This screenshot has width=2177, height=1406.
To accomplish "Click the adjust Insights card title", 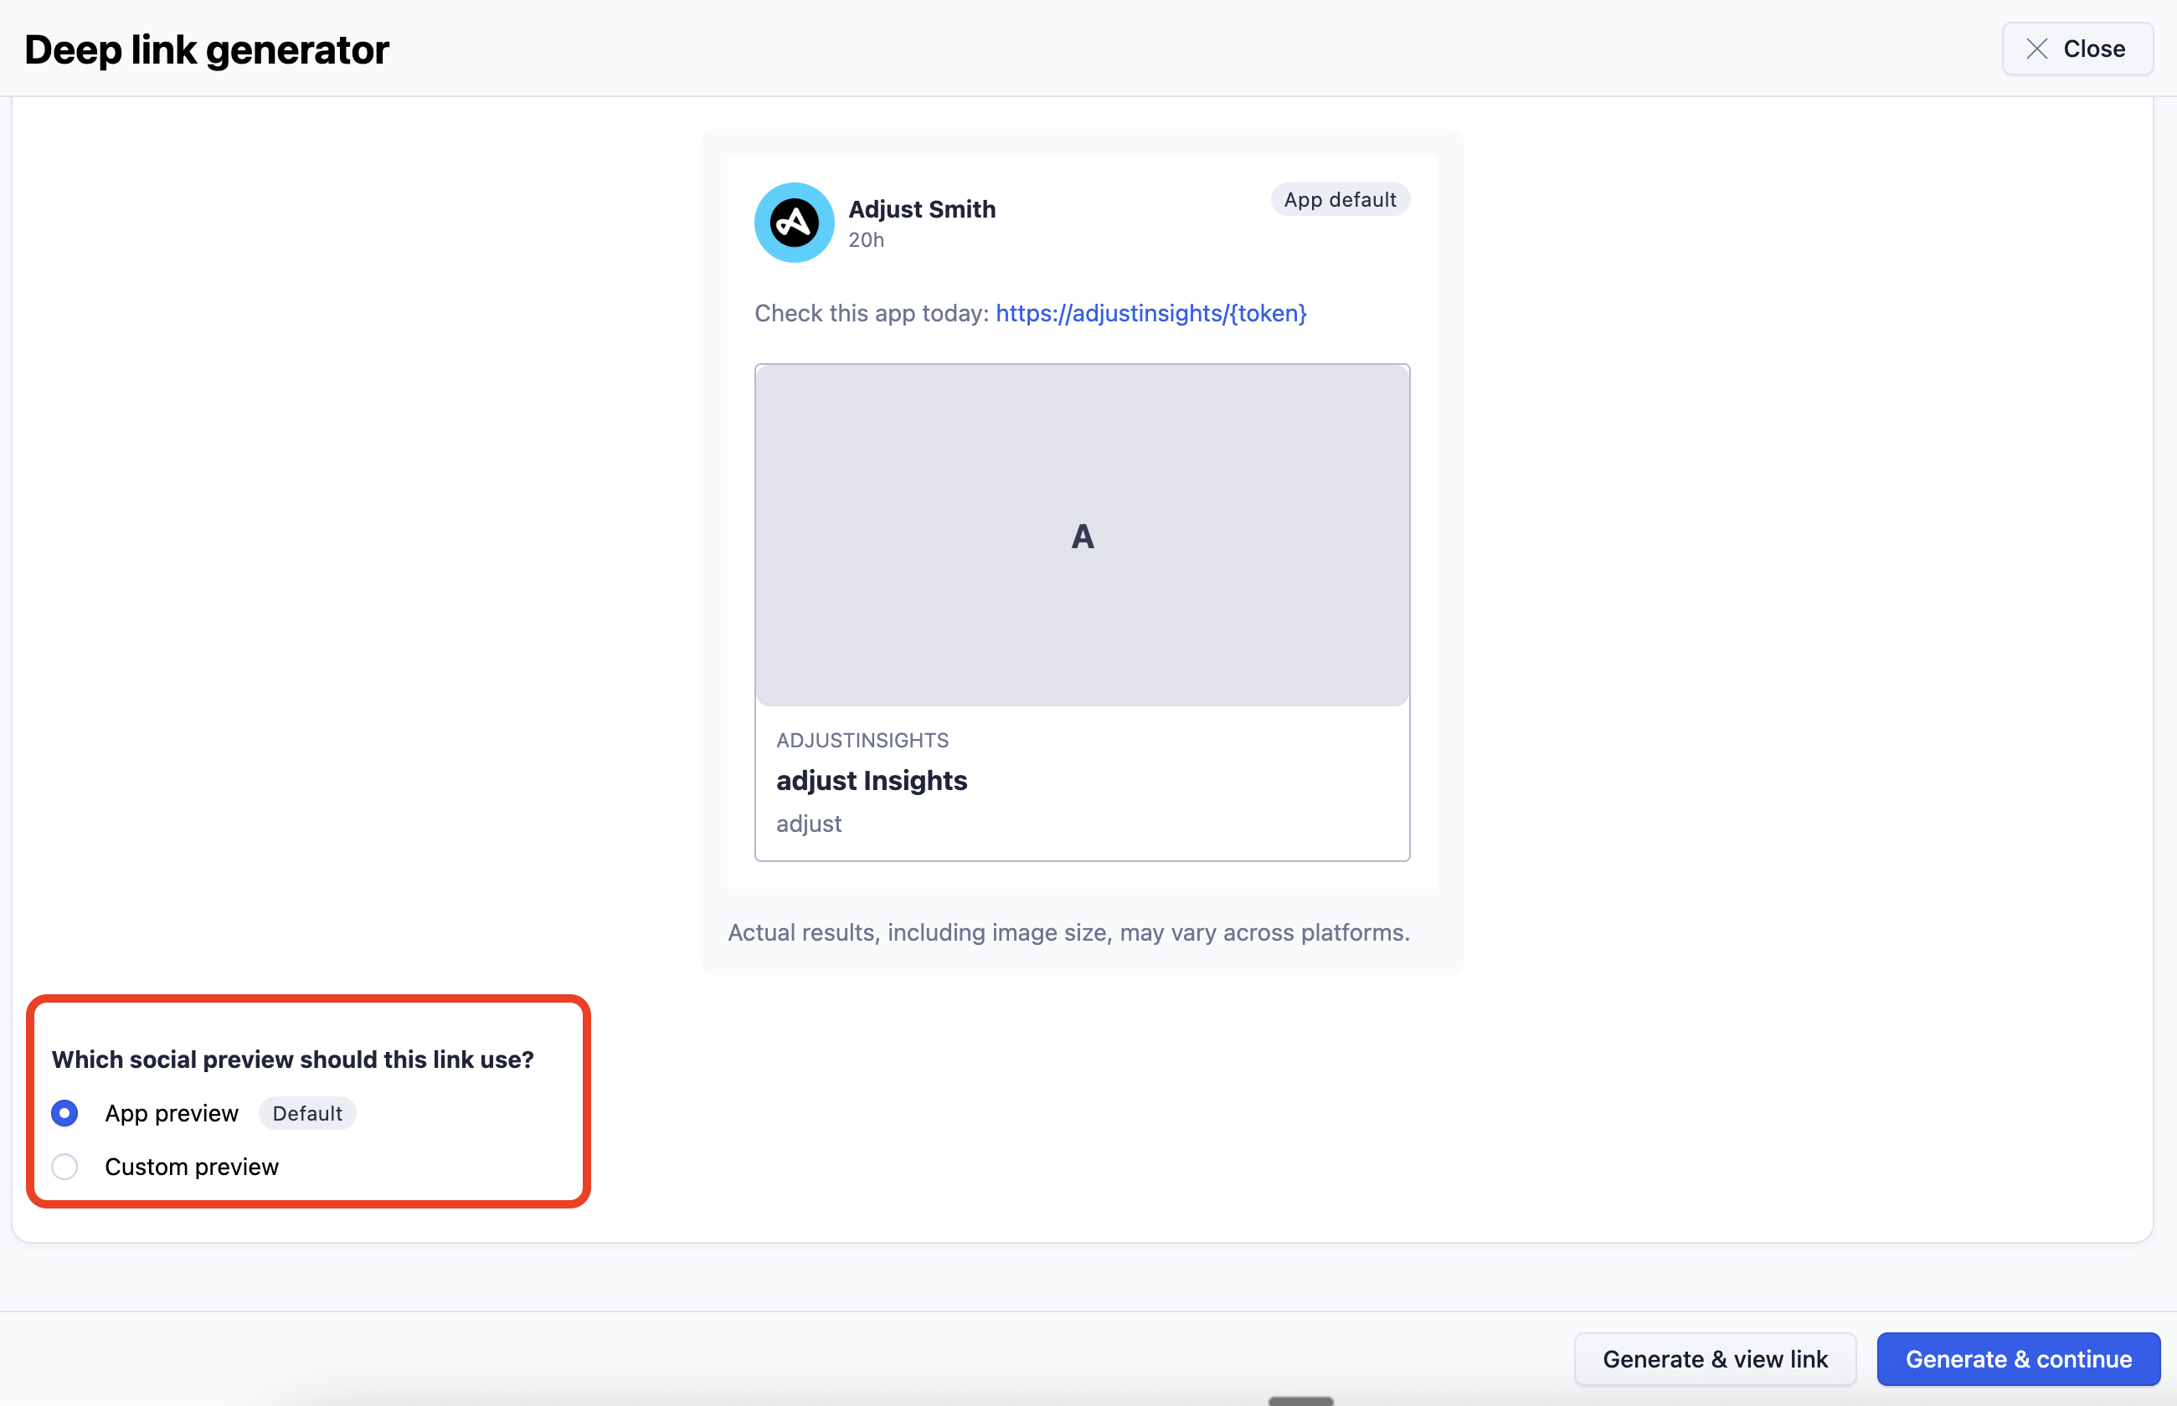I will pyautogui.click(x=871, y=781).
